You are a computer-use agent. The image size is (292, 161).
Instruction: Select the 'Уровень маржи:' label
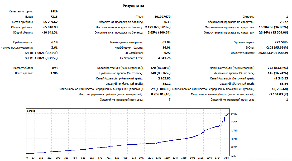pos(245,42)
